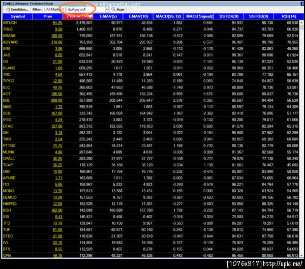305x269 pixels.
Task: Select the BTS symbol
Action: [7, 249]
